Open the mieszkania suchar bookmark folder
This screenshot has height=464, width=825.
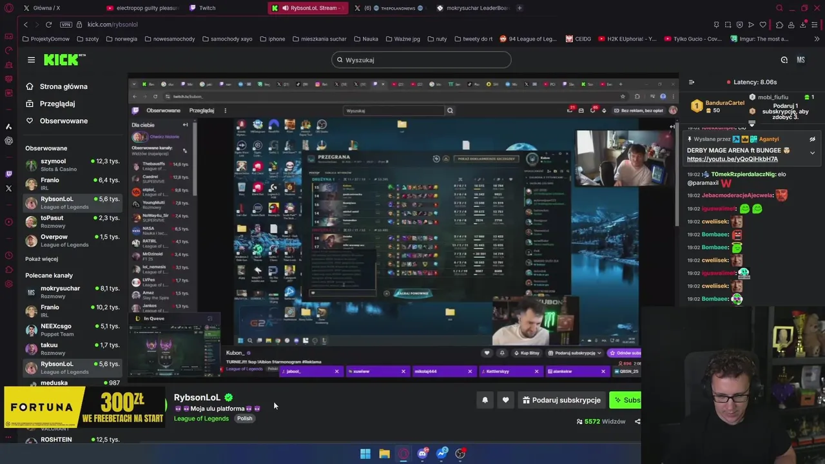[319, 39]
